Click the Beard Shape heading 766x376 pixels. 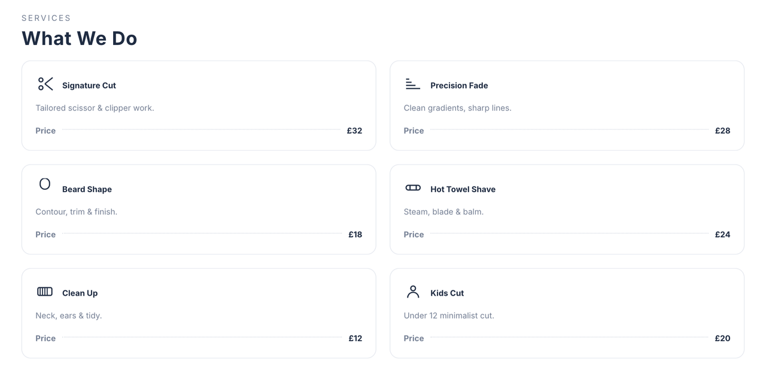87,189
